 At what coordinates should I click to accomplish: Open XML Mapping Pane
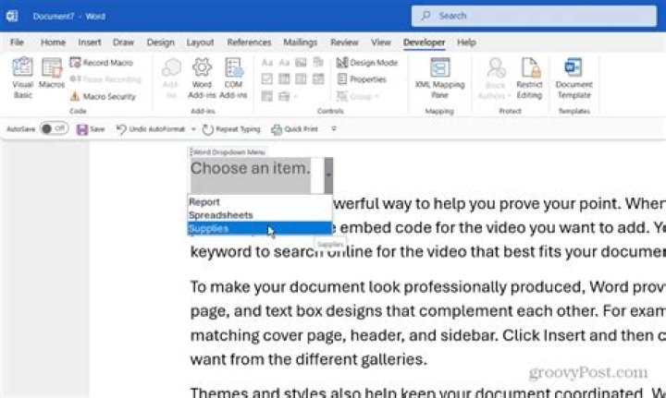pos(439,78)
